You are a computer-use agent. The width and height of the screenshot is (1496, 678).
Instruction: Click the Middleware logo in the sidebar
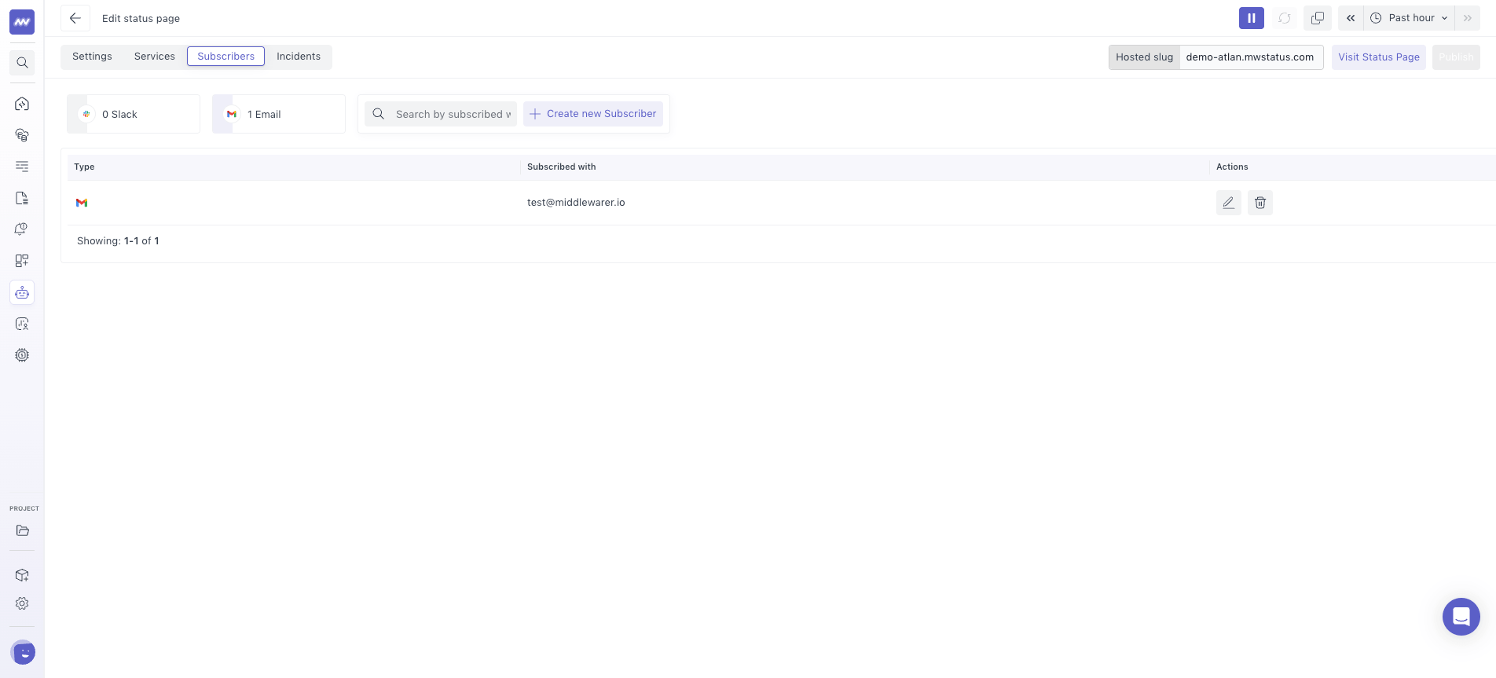tap(22, 22)
